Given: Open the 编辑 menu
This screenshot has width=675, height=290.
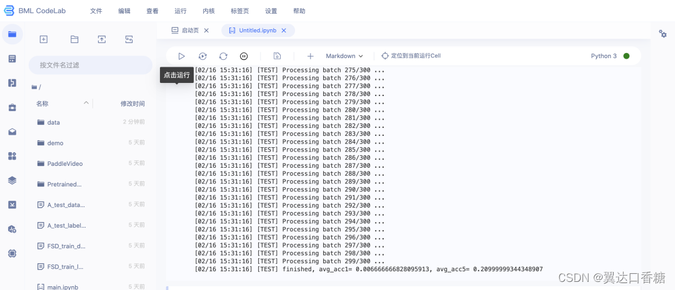Looking at the screenshot, I should 124,11.
